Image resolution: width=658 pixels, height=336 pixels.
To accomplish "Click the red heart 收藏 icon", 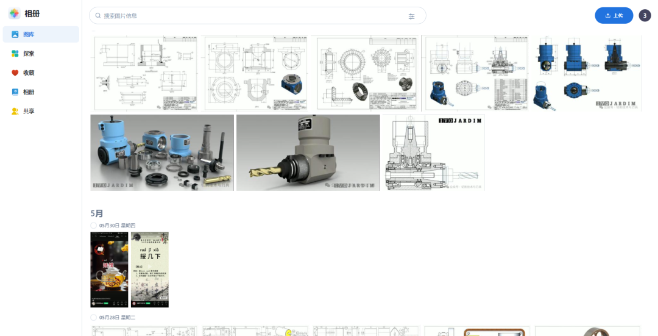I will click(x=15, y=73).
